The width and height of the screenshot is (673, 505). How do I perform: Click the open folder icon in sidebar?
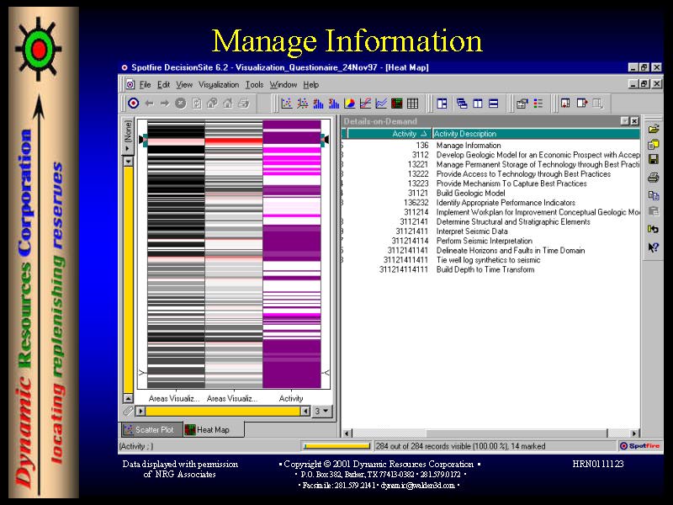point(653,128)
